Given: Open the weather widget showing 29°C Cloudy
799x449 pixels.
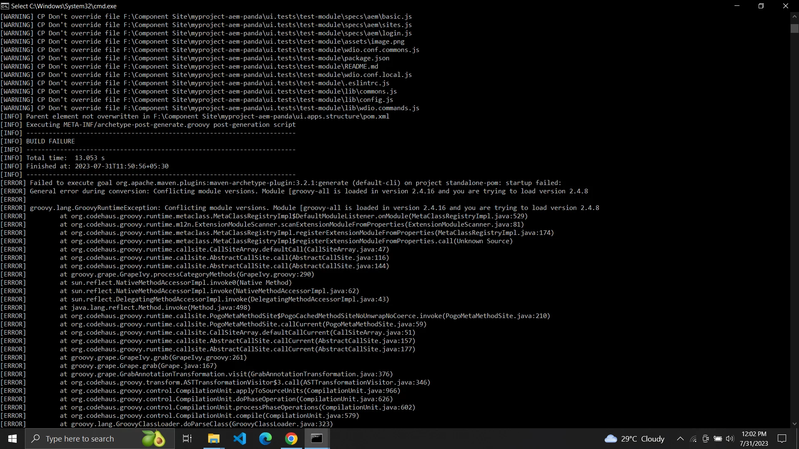Looking at the screenshot, I should [x=634, y=439].
